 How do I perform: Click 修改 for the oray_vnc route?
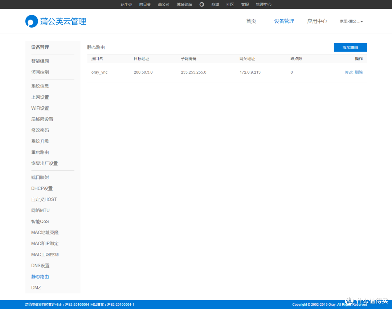pyautogui.click(x=349, y=72)
